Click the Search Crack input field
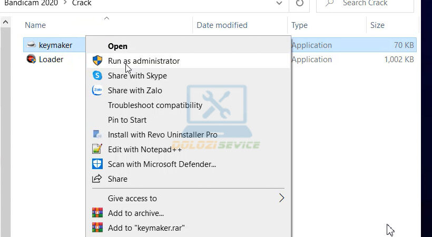Screen dimensions: 432x237 (x=369, y=3)
